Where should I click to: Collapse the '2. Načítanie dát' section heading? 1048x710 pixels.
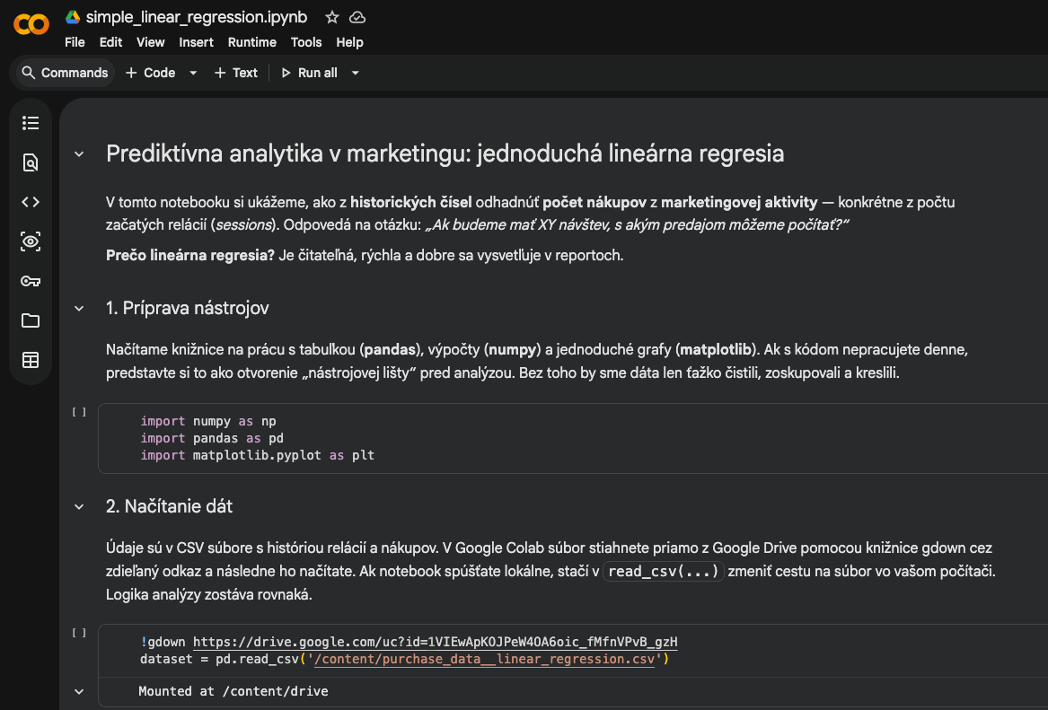[x=79, y=506]
